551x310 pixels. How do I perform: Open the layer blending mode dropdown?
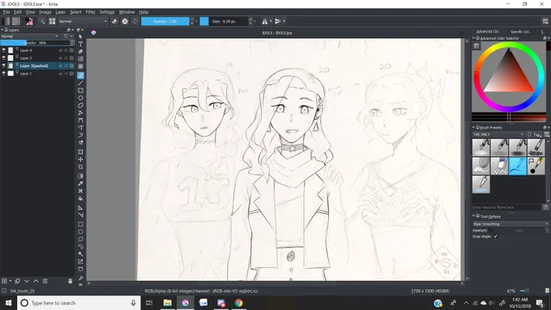pyautogui.click(x=29, y=36)
